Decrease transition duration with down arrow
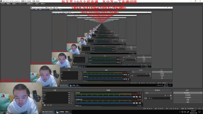This screenshot has width=203, height=114. coord(171,99)
